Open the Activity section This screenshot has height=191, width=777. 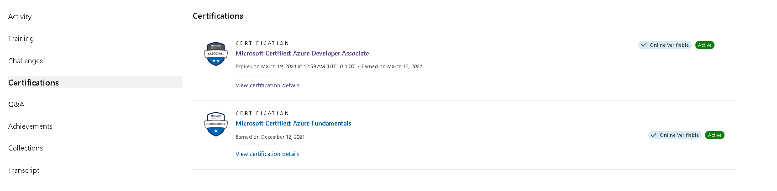20,17
